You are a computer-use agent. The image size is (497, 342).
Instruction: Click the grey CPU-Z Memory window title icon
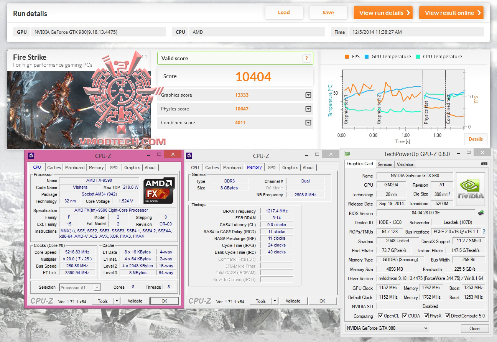pyautogui.click(x=189, y=156)
